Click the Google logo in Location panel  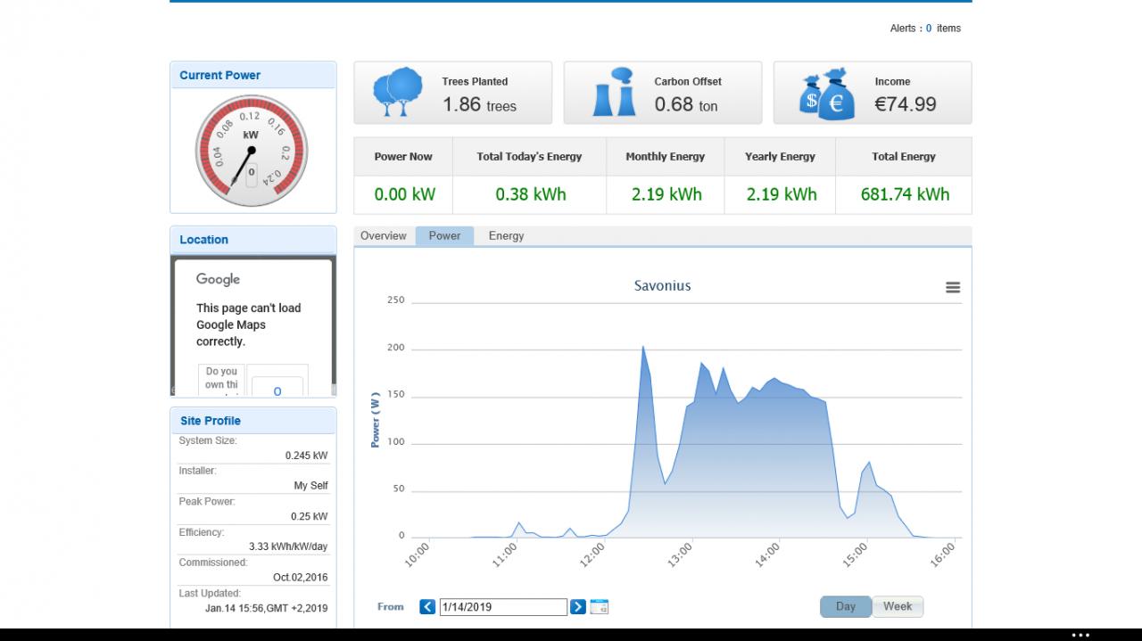tap(219, 279)
